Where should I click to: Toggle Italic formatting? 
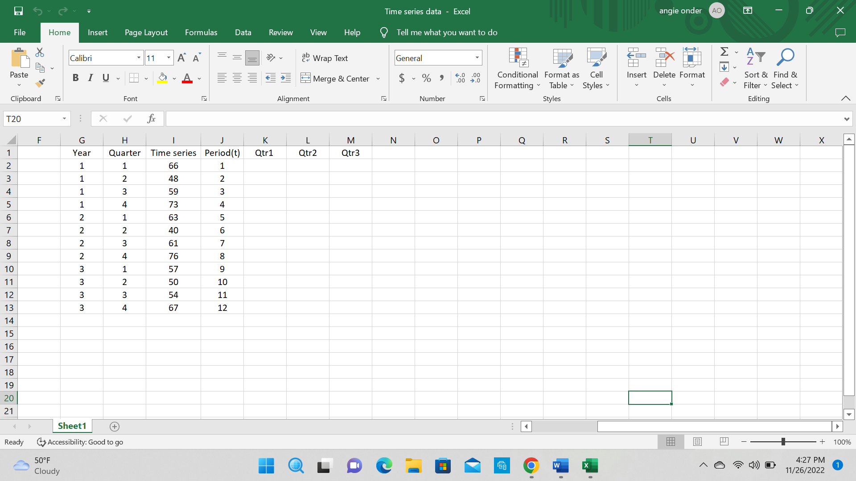(91, 78)
